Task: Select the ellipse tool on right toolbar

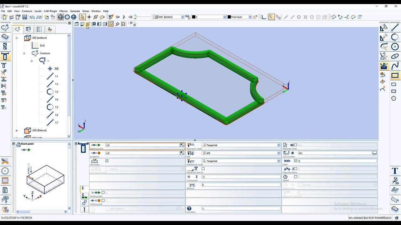Action: [395, 56]
